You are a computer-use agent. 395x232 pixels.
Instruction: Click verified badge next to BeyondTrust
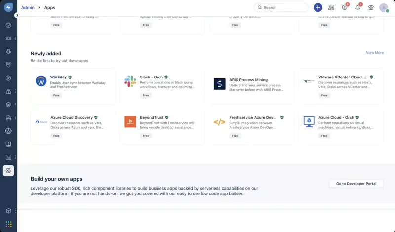[167, 117]
